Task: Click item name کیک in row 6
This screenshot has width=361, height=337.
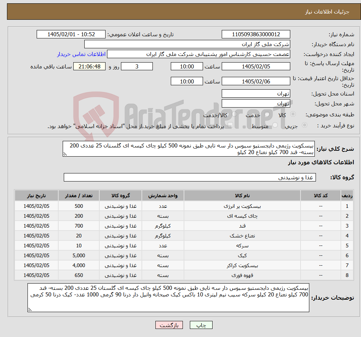Action: (242, 256)
